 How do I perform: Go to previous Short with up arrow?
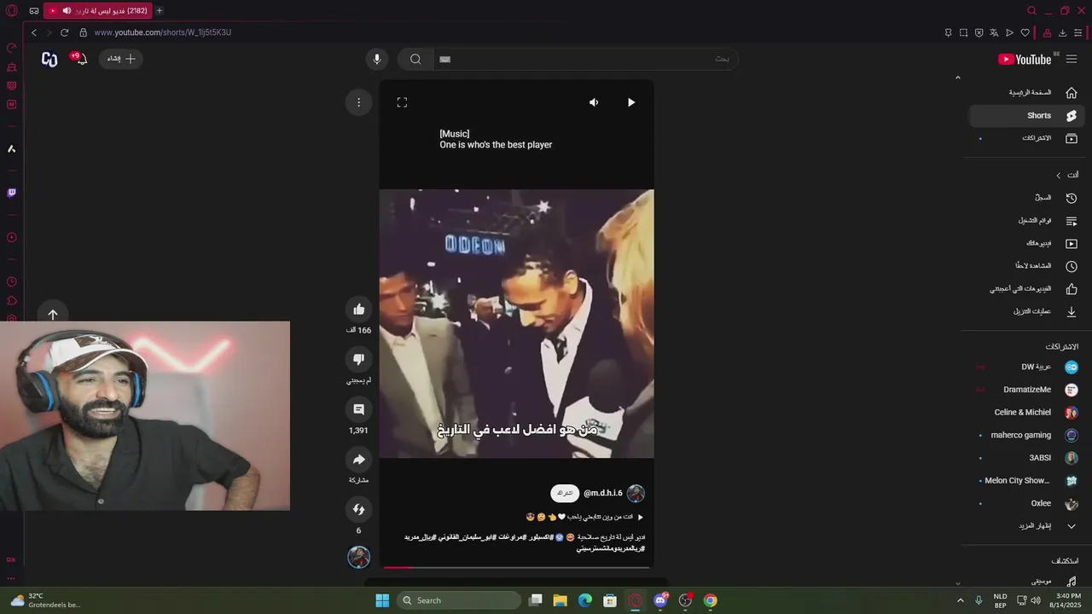[x=53, y=315]
